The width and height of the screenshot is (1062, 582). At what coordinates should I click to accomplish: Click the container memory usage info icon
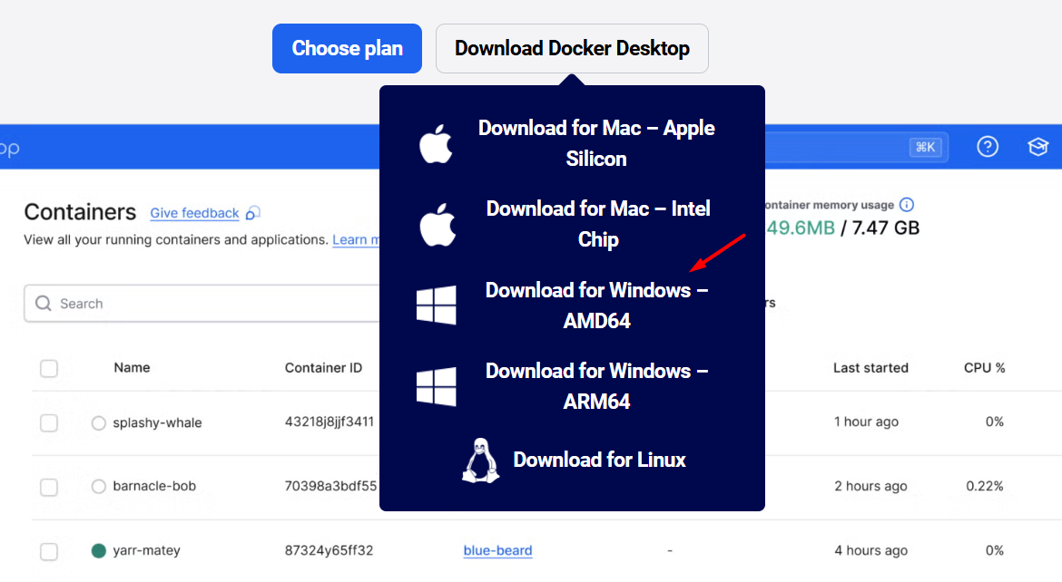[x=906, y=204]
